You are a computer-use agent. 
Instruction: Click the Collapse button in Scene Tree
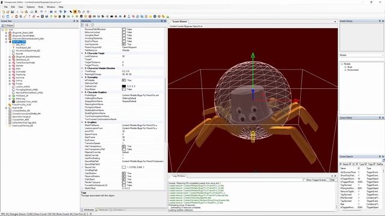click(x=7, y=25)
